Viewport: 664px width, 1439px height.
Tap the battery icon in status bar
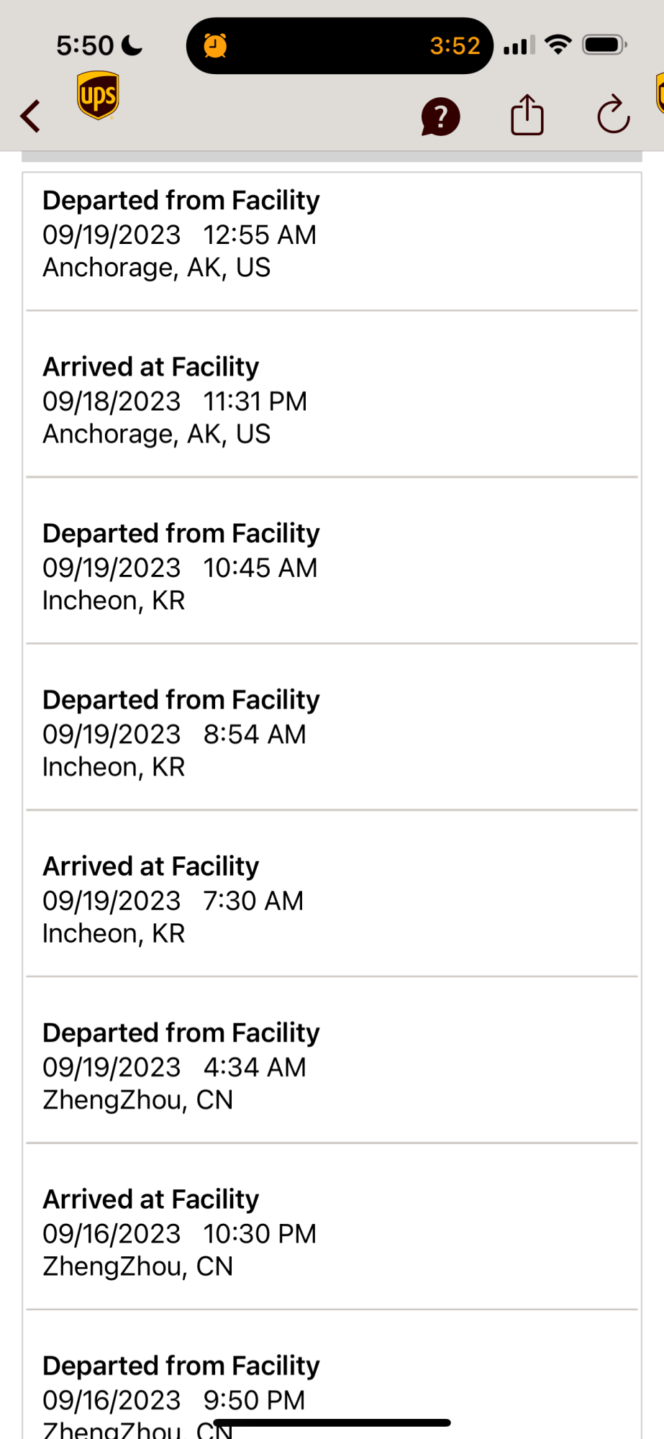tap(604, 45)
